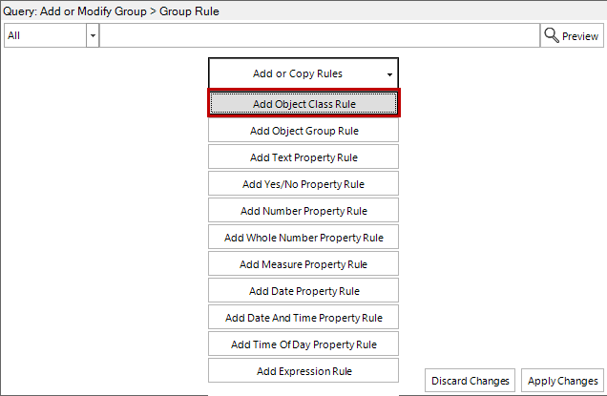Choose Add Object Group Rule
Viewport: 607px width, 396px height.
click(303, 131)
